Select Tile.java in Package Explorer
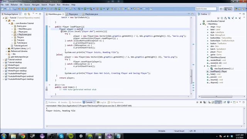Image resolution: width=247 pixels, height=139 pixels. pos(20,37)
